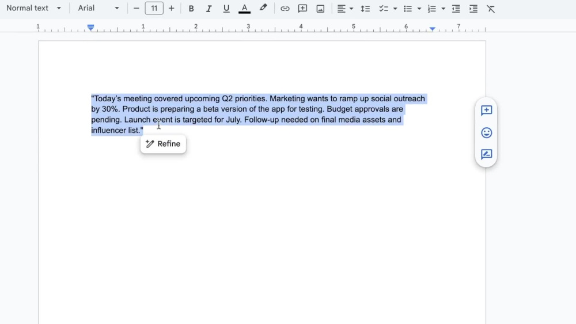Click the font size field showing 11
576x324 pixels.
[154, 9]
